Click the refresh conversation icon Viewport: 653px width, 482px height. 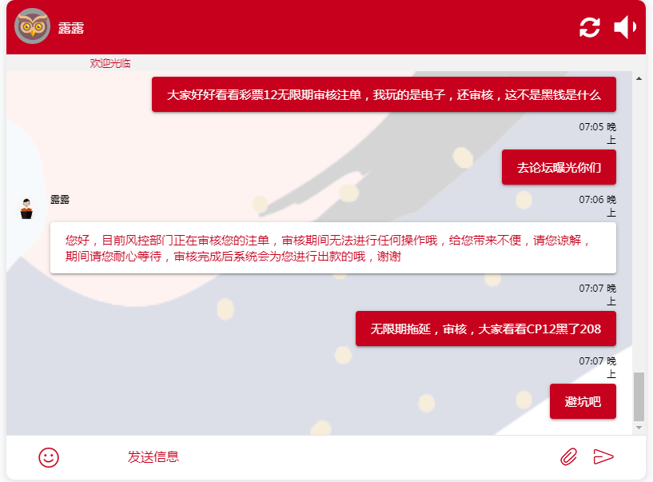(589, 27)
